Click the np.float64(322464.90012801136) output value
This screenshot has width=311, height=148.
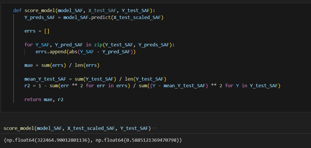pos(48,140)
